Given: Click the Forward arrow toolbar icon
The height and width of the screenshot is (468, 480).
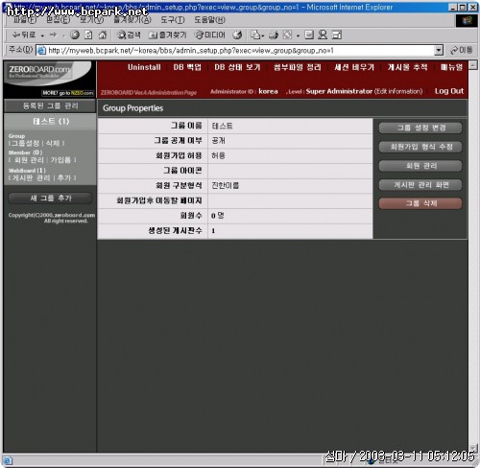Looking at the screenshot, I should click(53, 35).
